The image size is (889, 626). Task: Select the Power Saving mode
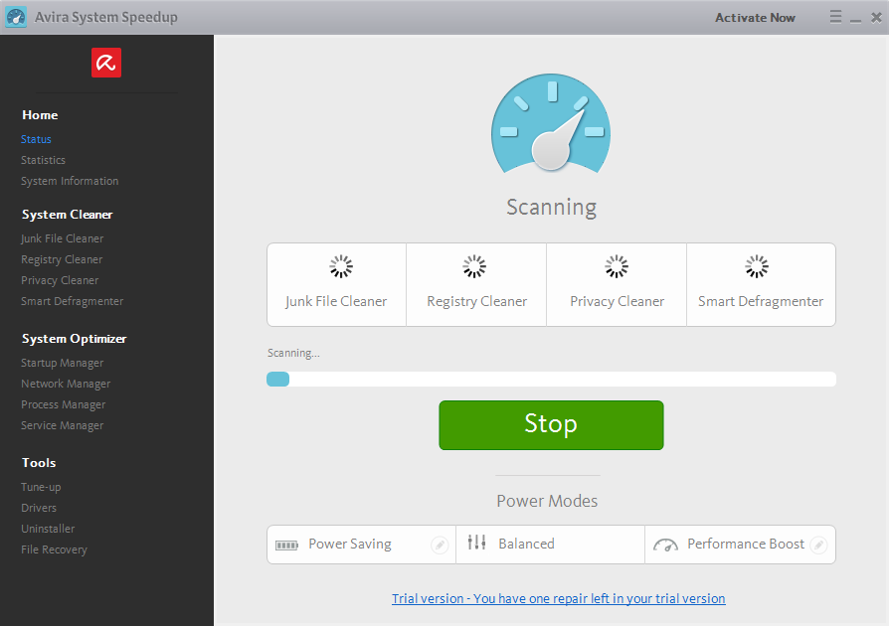[349, 545]
